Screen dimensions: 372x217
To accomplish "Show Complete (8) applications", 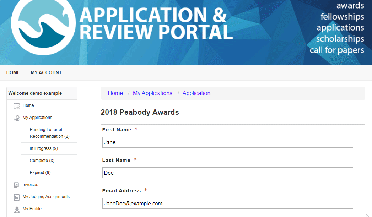I will pos(42,160).
